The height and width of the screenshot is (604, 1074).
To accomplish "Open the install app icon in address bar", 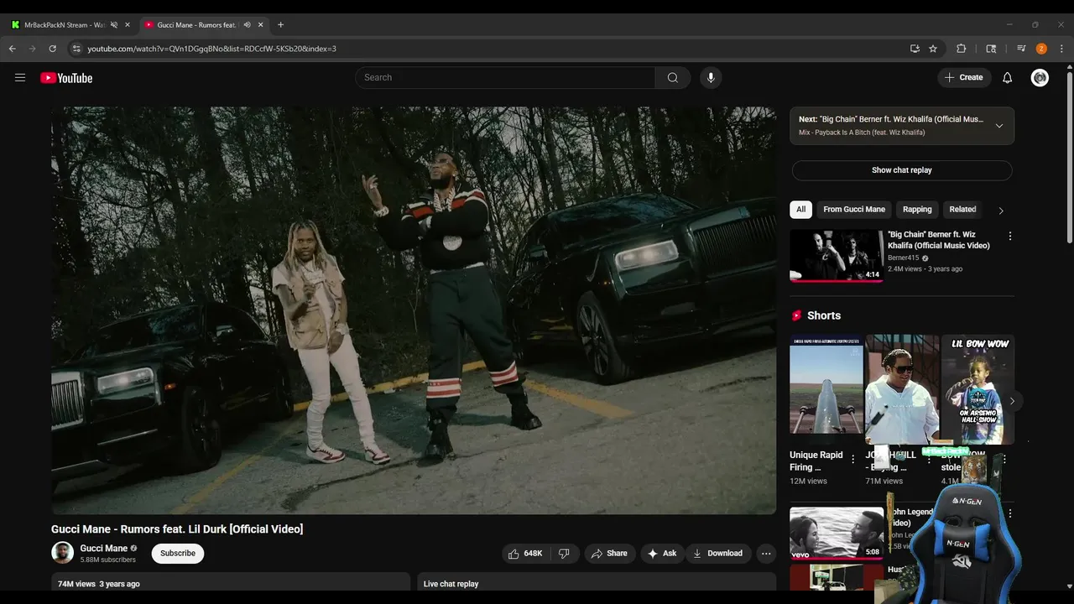I will click(915, 49).
